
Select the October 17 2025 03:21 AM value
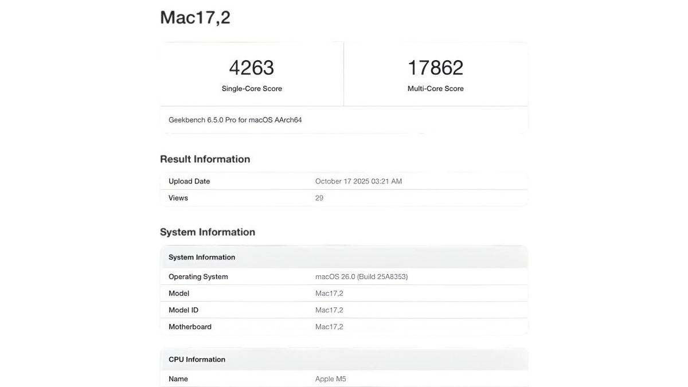358,181
